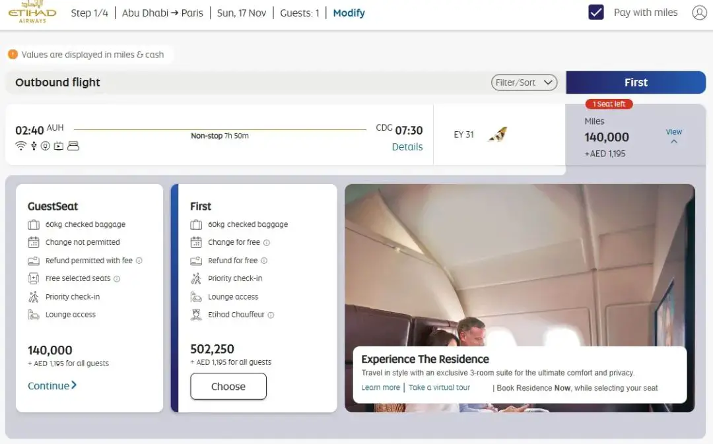Image resolution: width=713 pixels, height=444 pixels.
Task: Click the Wi-Fi amenity icon
Action: pyautogui.click(x=20, y=146)
